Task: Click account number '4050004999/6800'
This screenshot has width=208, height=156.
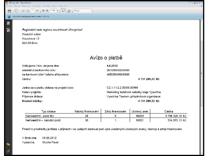Action: tap(118, 75)
